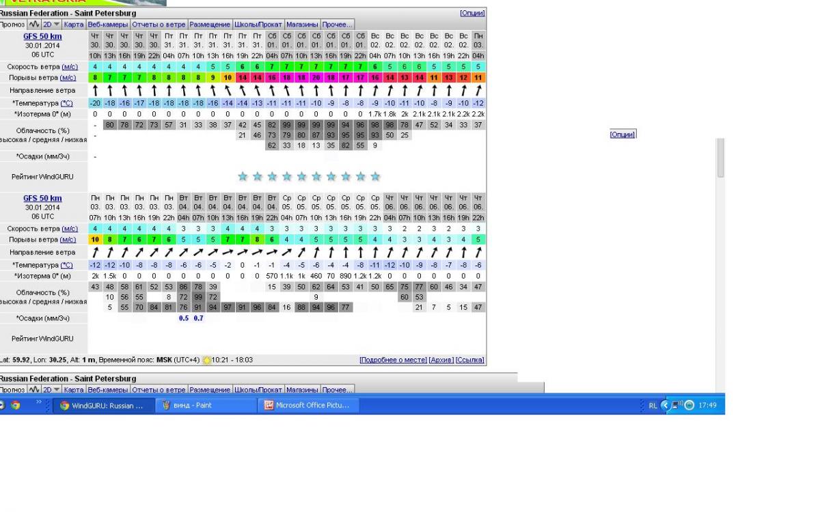Viewport: 820px width, 512px height.
Task: Open the Веб-камеры tab in the top panel
Action: [x=108, y=25]
